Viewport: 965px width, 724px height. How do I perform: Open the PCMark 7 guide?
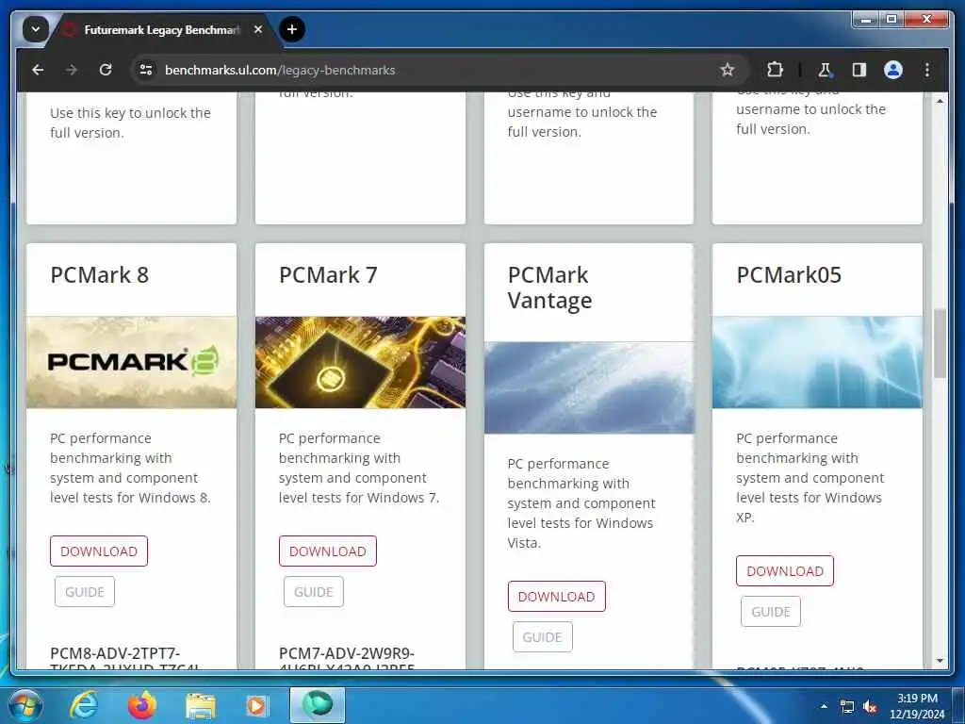313,592
